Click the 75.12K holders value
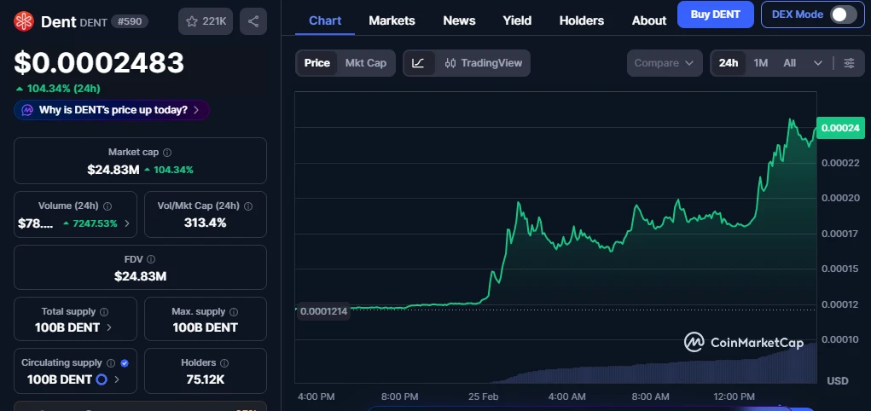 [205, 380]
